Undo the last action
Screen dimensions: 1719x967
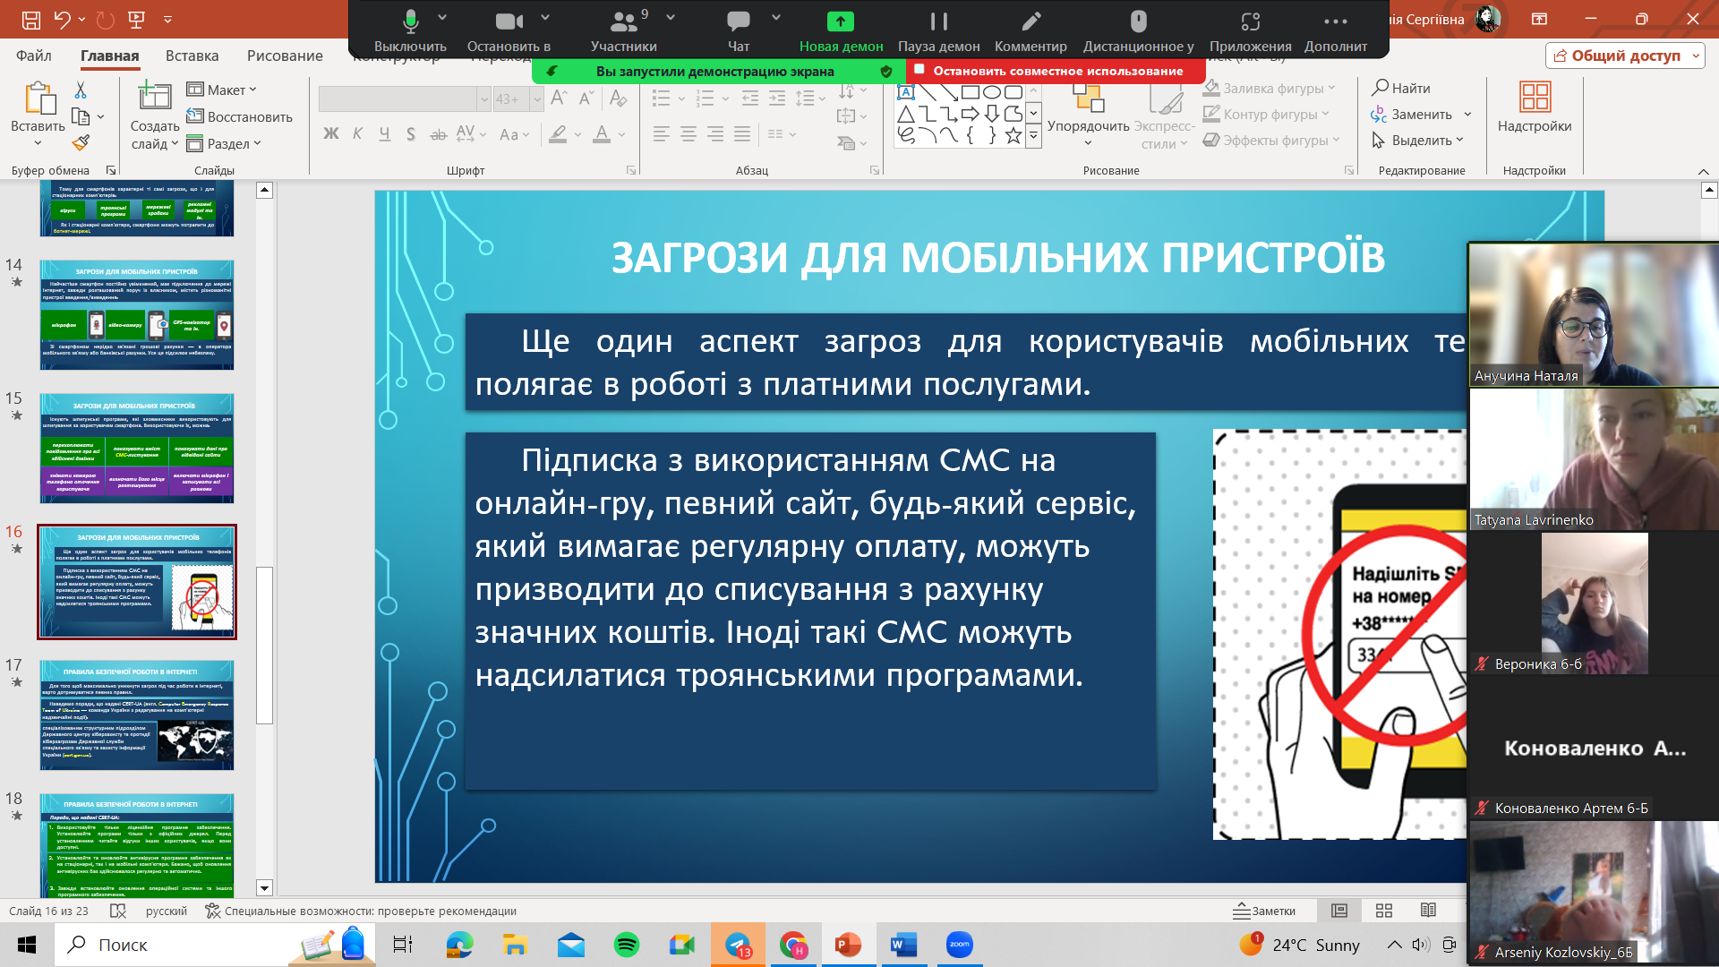(x=61, y=19)
